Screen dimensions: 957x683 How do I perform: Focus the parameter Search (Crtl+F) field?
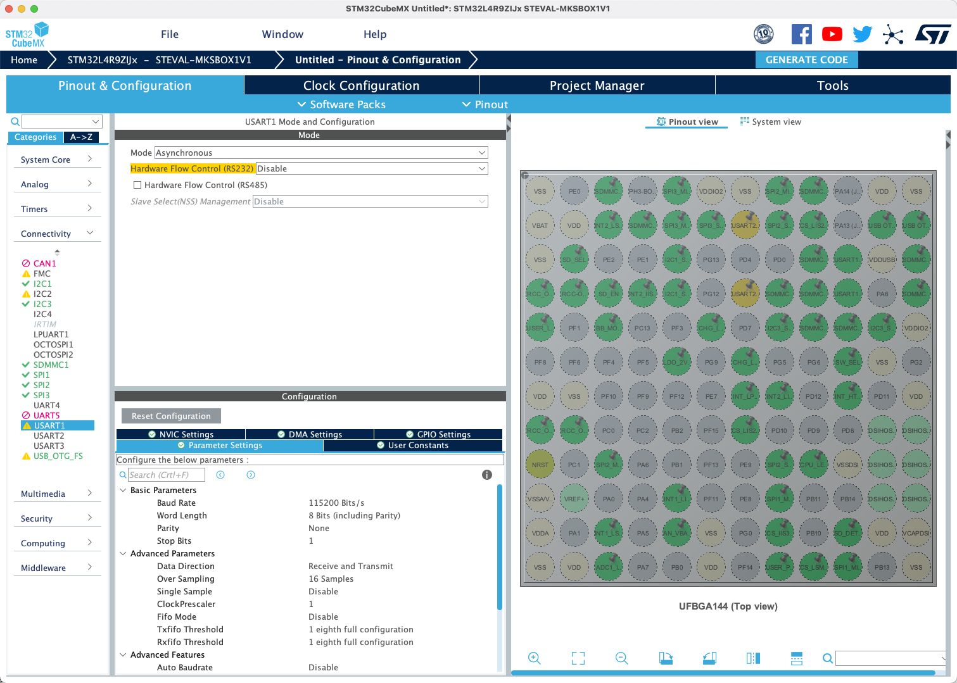tap(167, 475)
